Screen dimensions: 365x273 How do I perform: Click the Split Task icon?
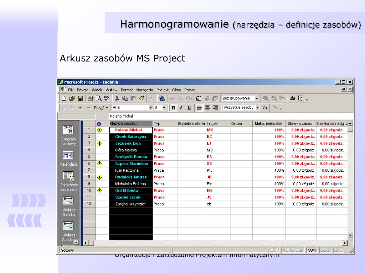[189, 98]
